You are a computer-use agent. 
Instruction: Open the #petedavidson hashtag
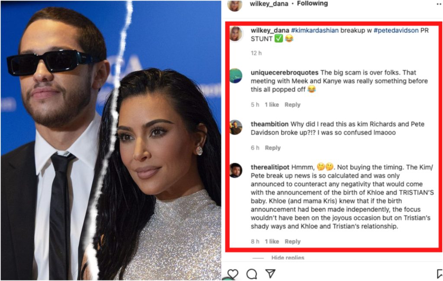pos(396,31)
